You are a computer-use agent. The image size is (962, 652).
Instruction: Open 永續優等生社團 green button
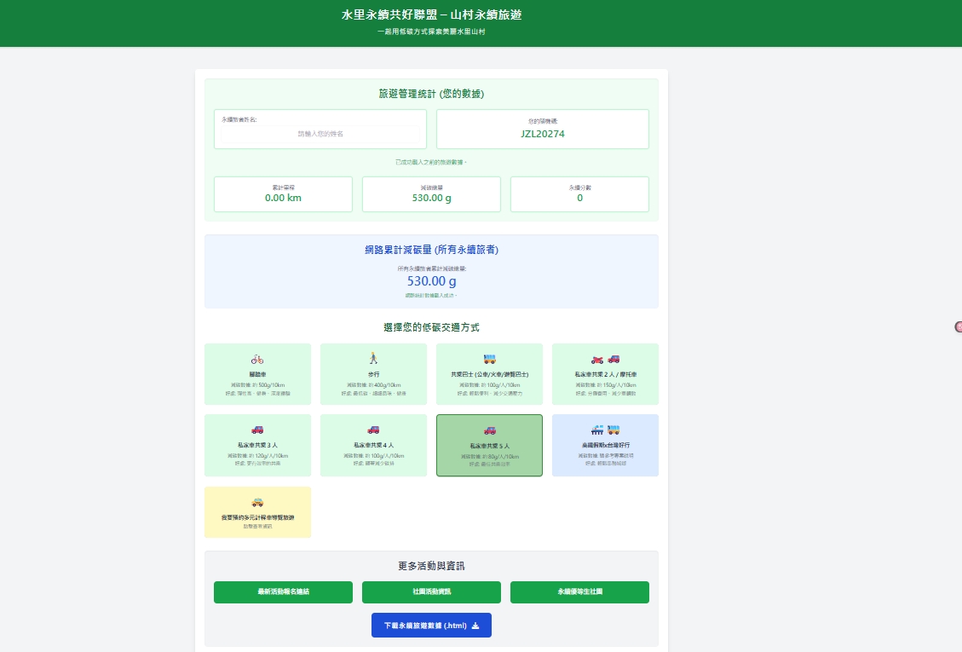click(x=579, y=591)
